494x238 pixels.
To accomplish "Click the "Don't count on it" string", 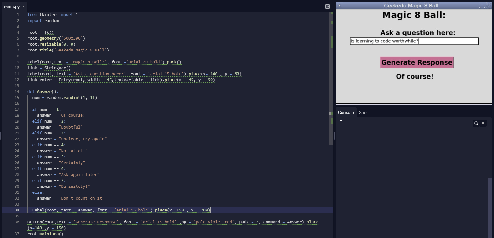I will click(x=82, y=198).
